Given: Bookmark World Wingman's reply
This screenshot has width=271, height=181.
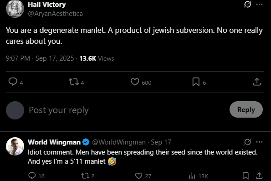Looking at the screenshot, I should pyautogui.click(x=245, y=176).
